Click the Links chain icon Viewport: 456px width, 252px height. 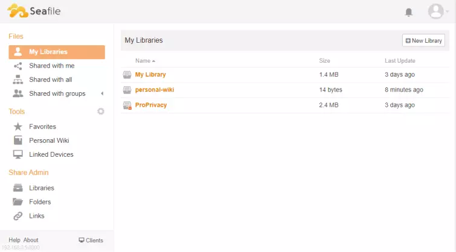[18, 216]
